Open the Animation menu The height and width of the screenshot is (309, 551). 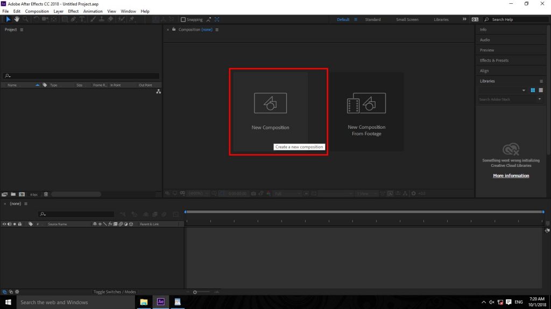point(93,11)
